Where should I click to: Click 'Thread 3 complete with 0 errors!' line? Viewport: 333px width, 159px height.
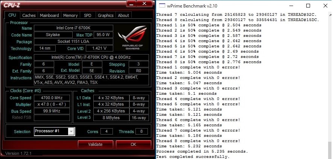[198, 88]
